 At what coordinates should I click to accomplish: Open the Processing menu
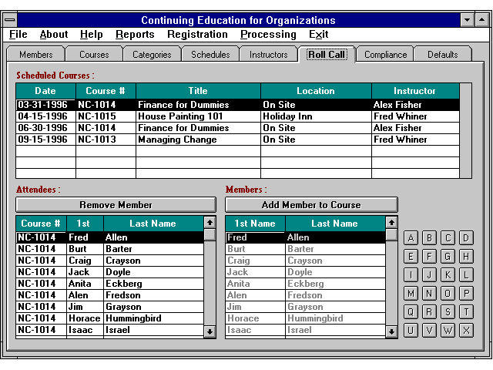point(268,35)
